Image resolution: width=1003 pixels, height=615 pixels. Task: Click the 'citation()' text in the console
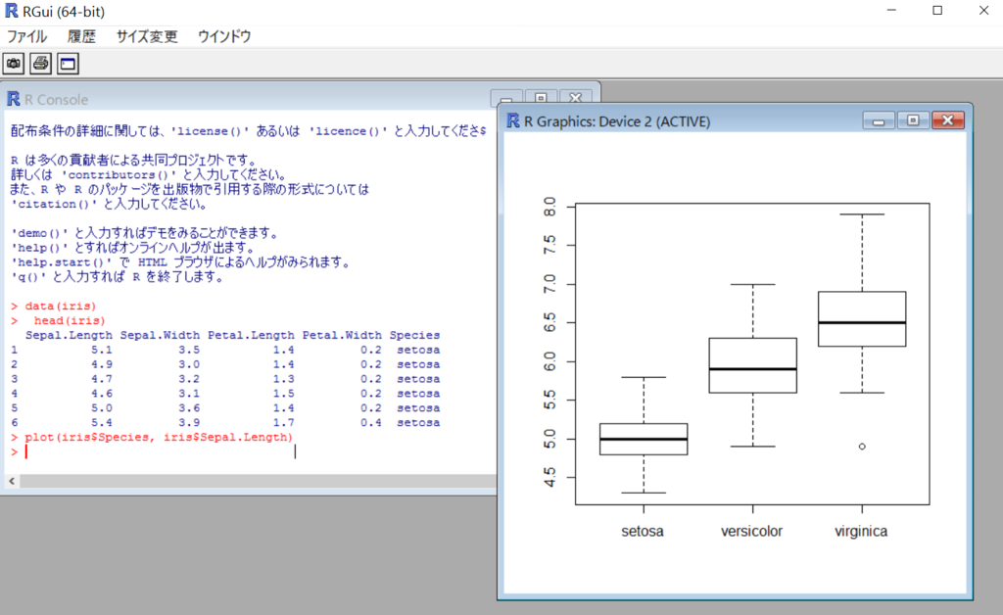[54, 204]
